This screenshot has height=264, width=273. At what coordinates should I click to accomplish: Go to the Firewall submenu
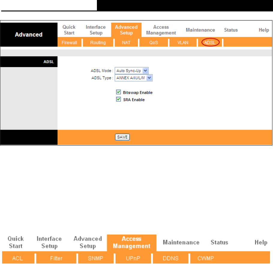69,43
